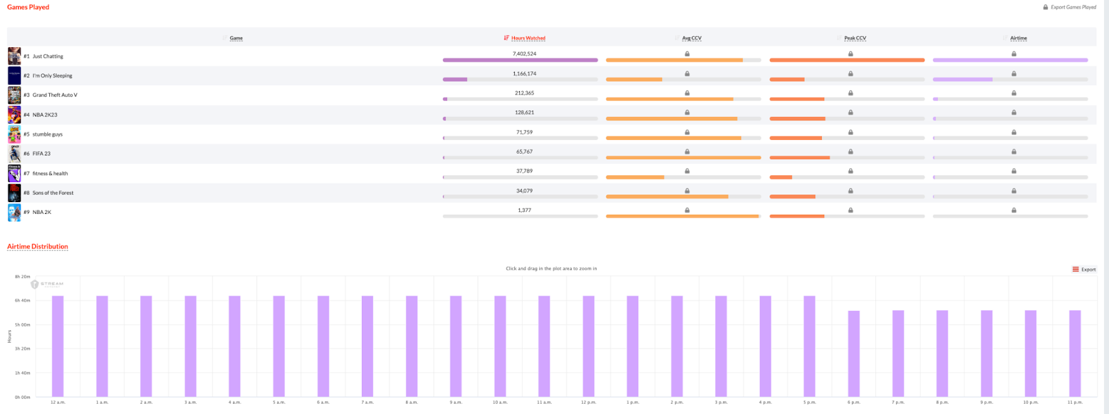Sort table by Airtime header
The width and height of the screenshot is (1109, 414).
pos(1018,38)
